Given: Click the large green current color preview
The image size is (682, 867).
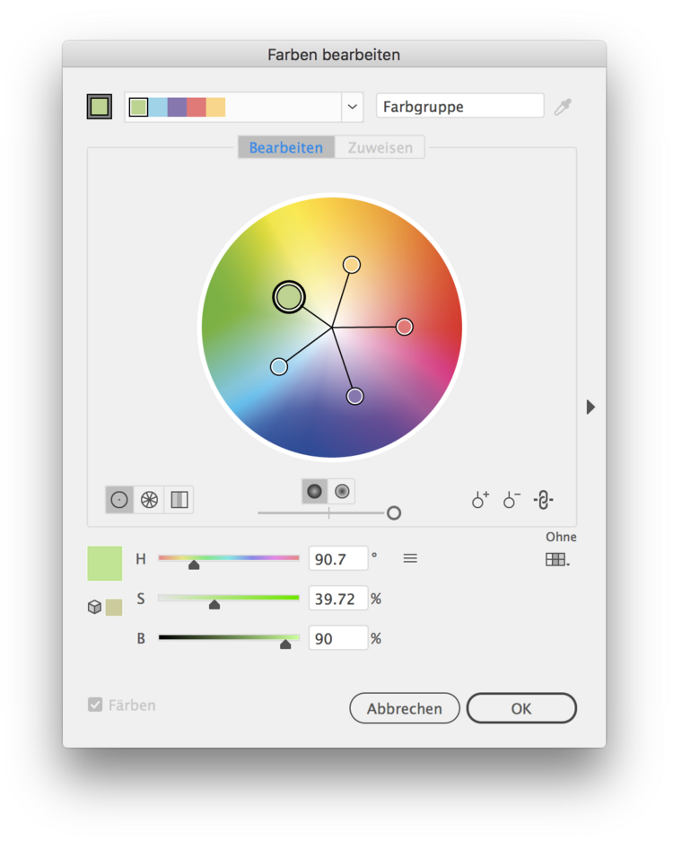Looking at the screenshot, I should point(104,564).
